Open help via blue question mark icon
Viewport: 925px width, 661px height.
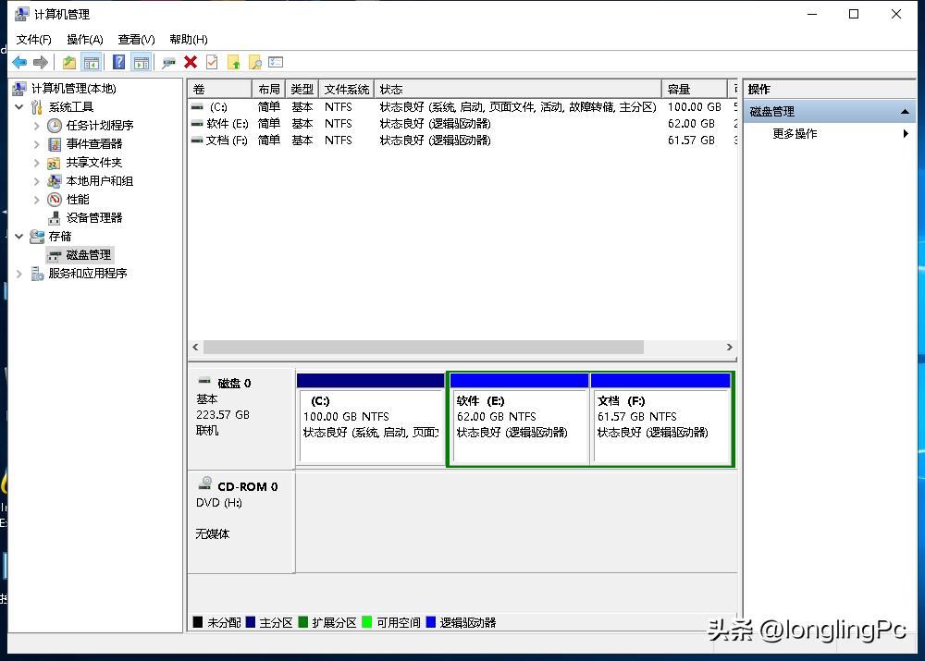tap(118, 62)
